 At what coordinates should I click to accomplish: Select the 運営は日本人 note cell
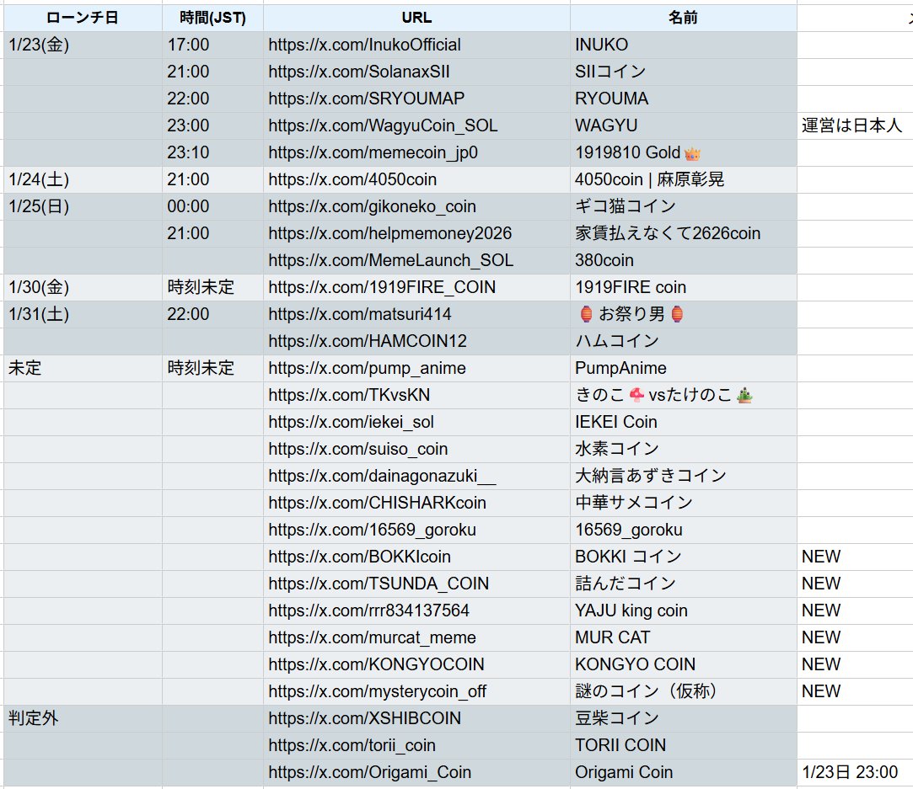click(855, 125)
